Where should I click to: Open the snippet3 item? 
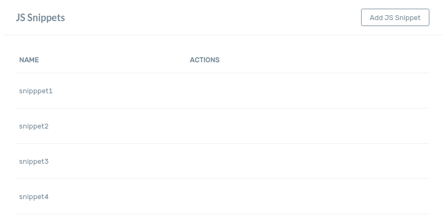point(34,162)
